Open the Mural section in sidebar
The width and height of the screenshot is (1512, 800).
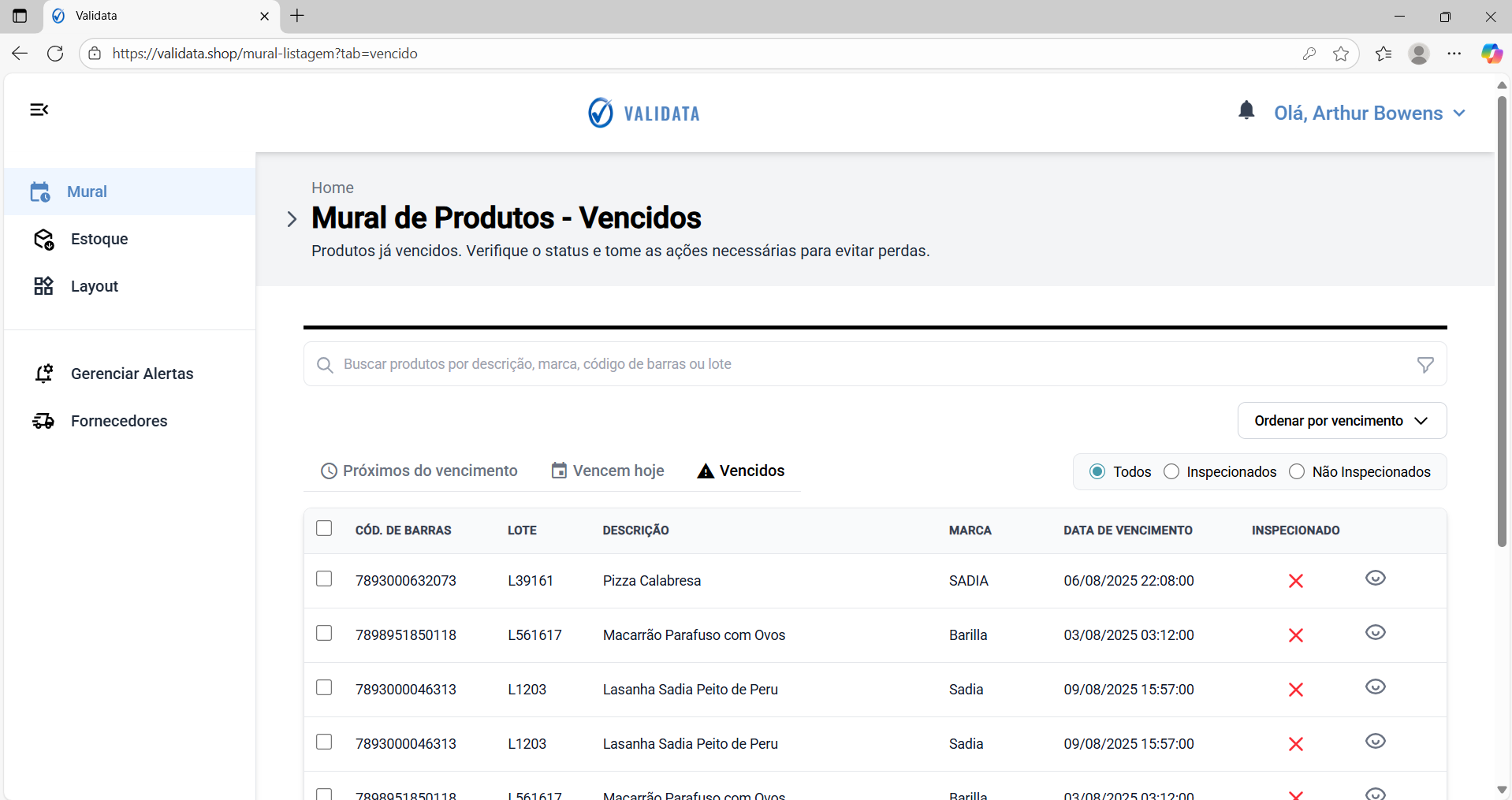(x=87, y=192)
